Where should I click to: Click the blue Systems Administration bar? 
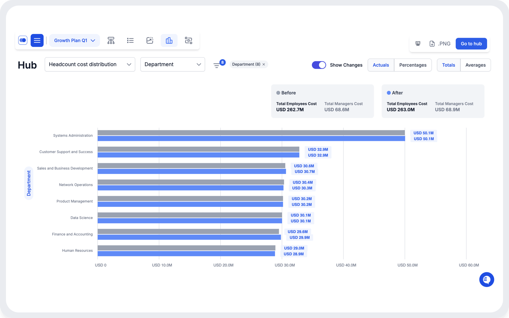pos(251,139)
